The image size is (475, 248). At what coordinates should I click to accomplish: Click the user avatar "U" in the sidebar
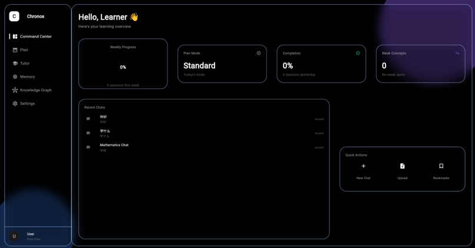tap(14, 236)
